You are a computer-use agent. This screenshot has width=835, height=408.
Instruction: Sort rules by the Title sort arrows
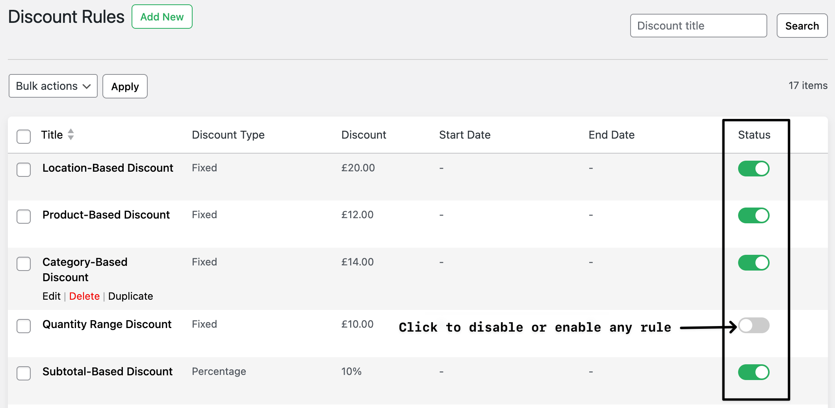[x=71, y=135]
